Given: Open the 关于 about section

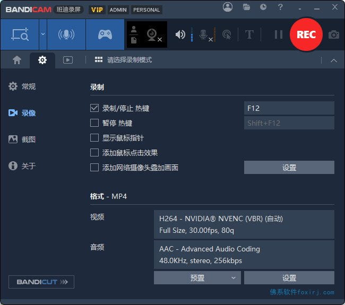Looking at the screenshot, I should [22, 165].
